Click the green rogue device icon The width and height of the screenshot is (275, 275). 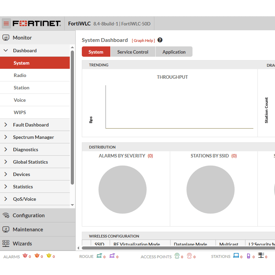coord(99,256)
